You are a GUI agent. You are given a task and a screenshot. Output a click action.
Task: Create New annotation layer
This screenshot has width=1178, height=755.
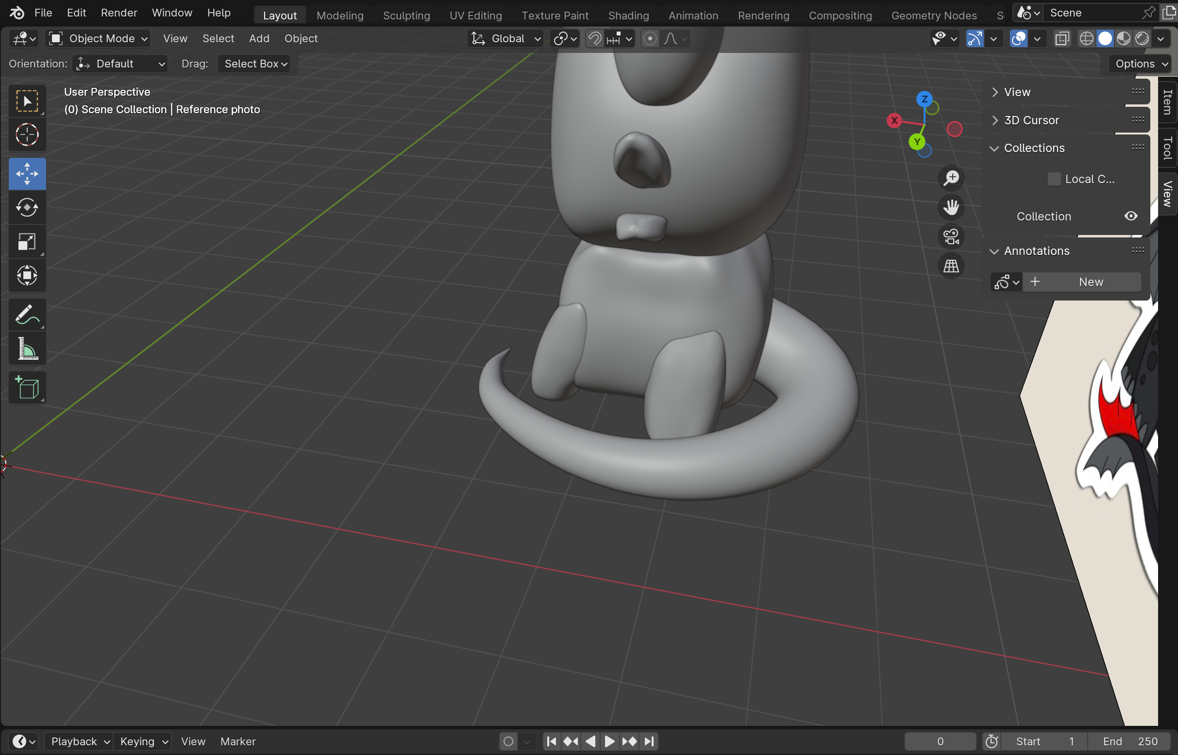point(1081,282)
